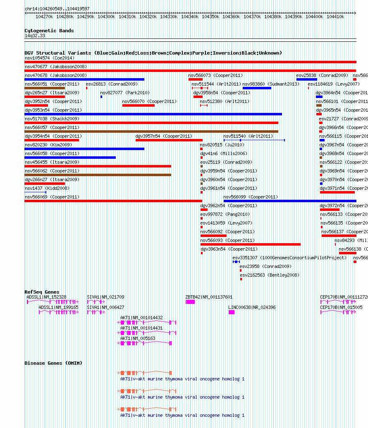This screenshot has height=428, width=368.
Task: Click nsv517038 (Shaikh2009) variant label
Action: point(52,119)
